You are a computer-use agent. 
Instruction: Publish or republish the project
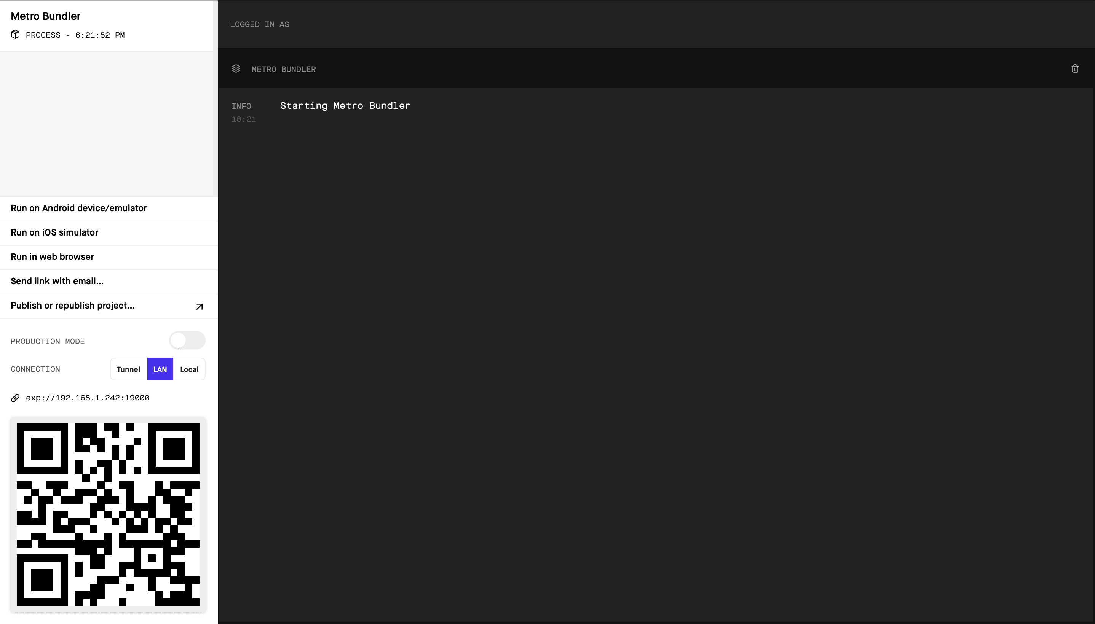(72, 306)
